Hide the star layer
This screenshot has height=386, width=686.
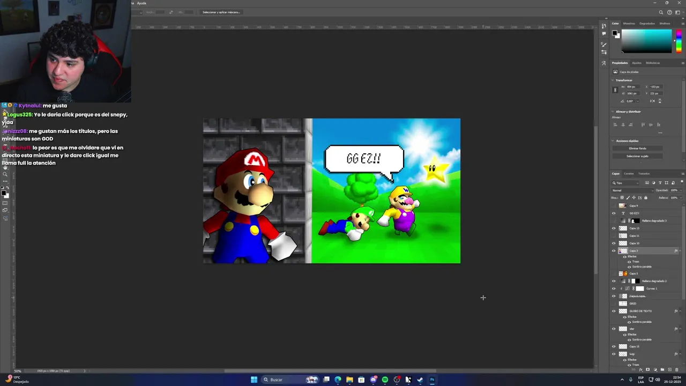[x=614, y=329]
